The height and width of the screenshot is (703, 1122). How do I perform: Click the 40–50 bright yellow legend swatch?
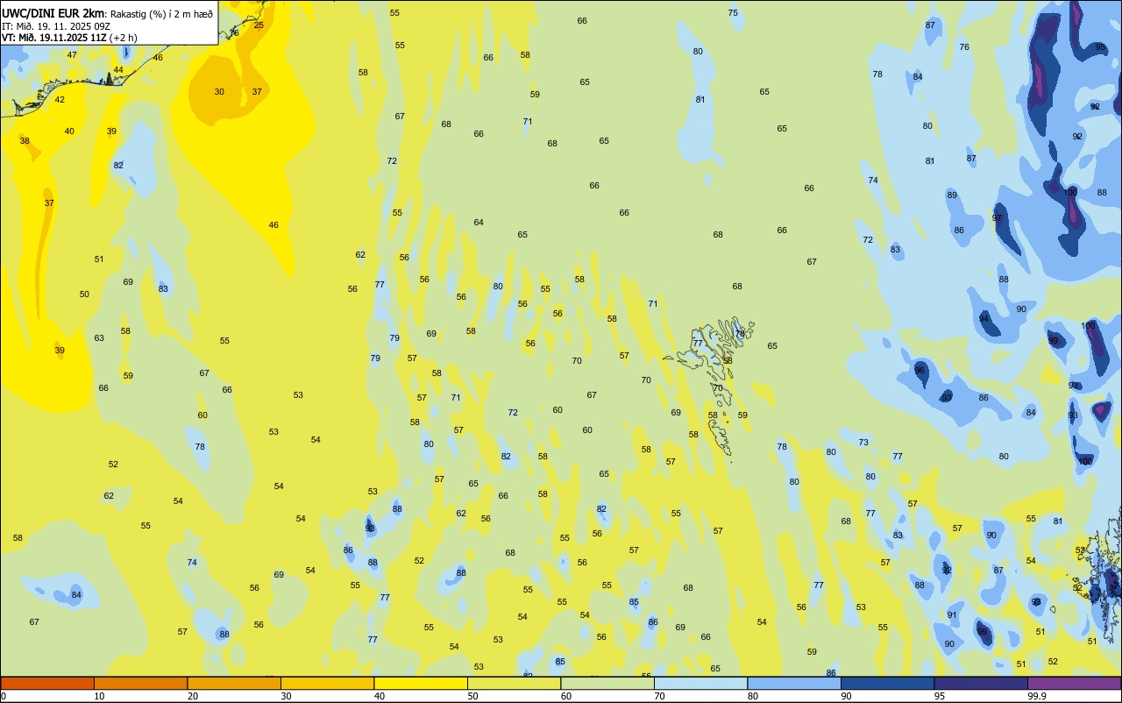[x=421, y=683]
